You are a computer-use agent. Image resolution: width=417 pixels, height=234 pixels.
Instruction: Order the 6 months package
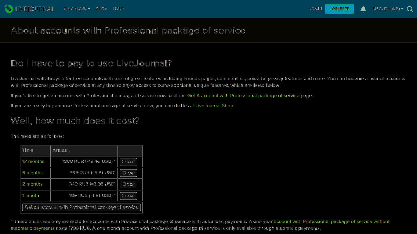(128, 173)
